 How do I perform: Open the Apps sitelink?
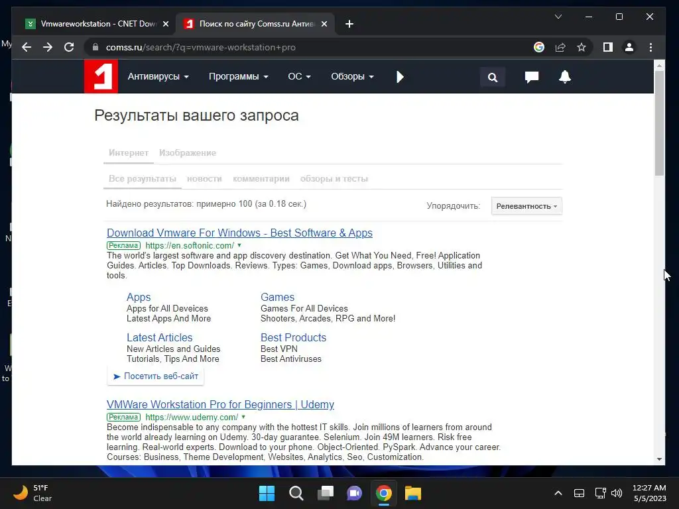(x=139, y=298)
